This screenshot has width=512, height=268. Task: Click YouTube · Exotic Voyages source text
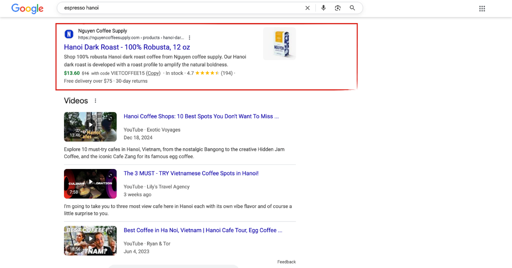pos(152,130)
